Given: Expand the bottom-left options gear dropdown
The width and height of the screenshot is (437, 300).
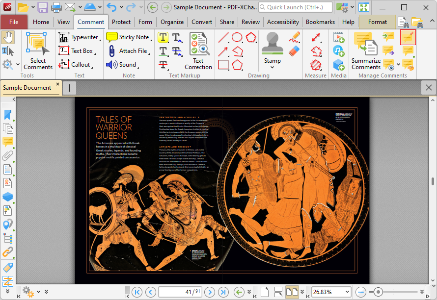Looking at the screenshot, I should pyautogui.click(x=38, y=292).
